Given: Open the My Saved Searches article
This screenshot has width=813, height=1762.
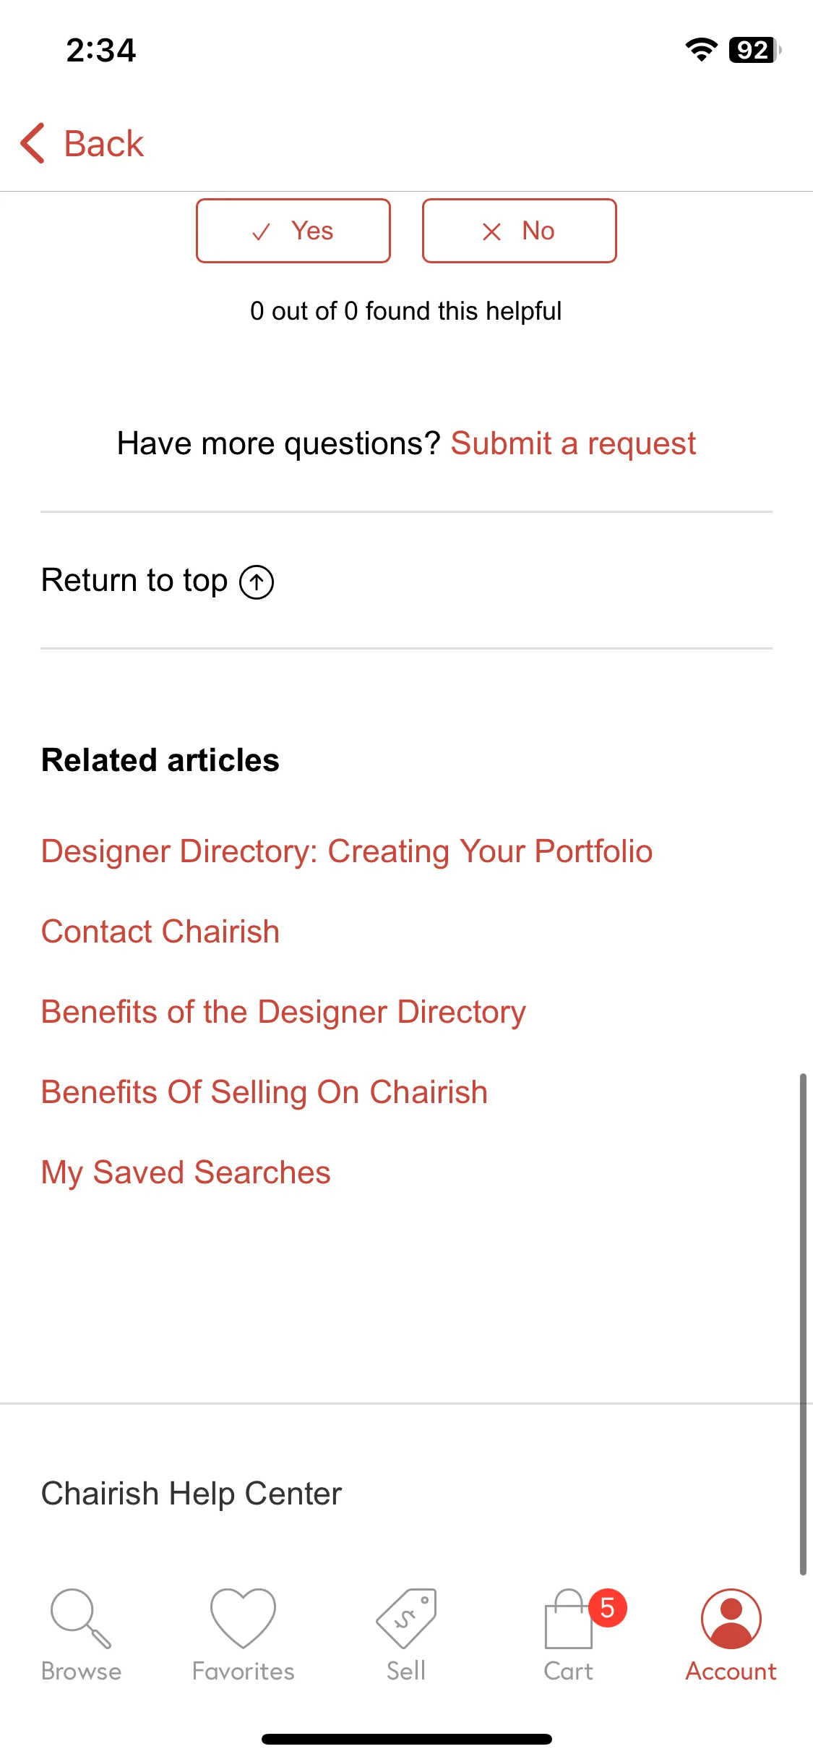Looking at the screenshot, I should [186, 1172].
